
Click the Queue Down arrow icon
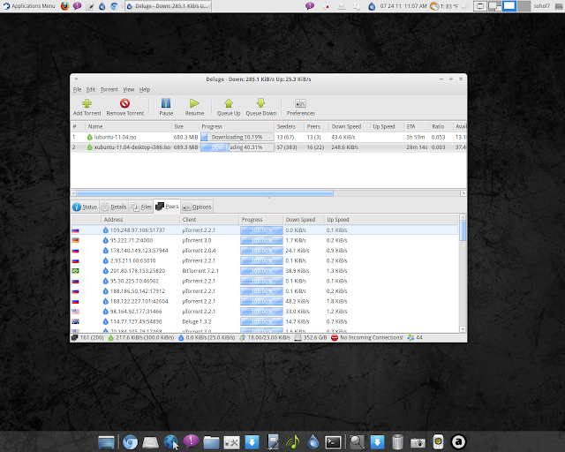coord(261,104)
